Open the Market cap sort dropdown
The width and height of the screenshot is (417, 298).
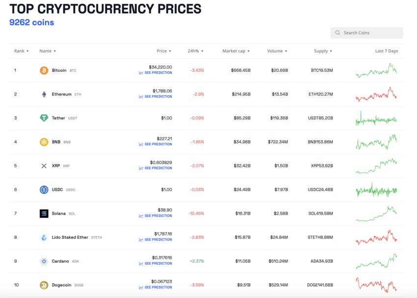[234, 51]
